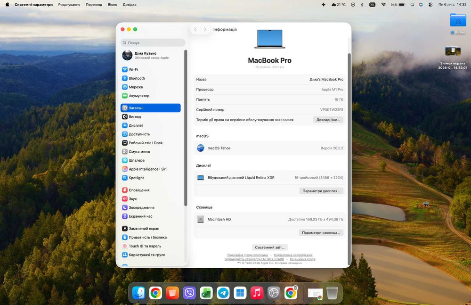This screenshot has width=471, height=305.
Task: Click Системний звіт… button
Action: click(269, 247)
